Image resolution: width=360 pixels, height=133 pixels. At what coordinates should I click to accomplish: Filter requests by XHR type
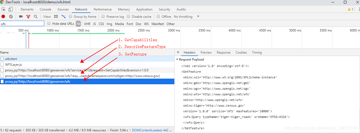(x=87, y=24)
